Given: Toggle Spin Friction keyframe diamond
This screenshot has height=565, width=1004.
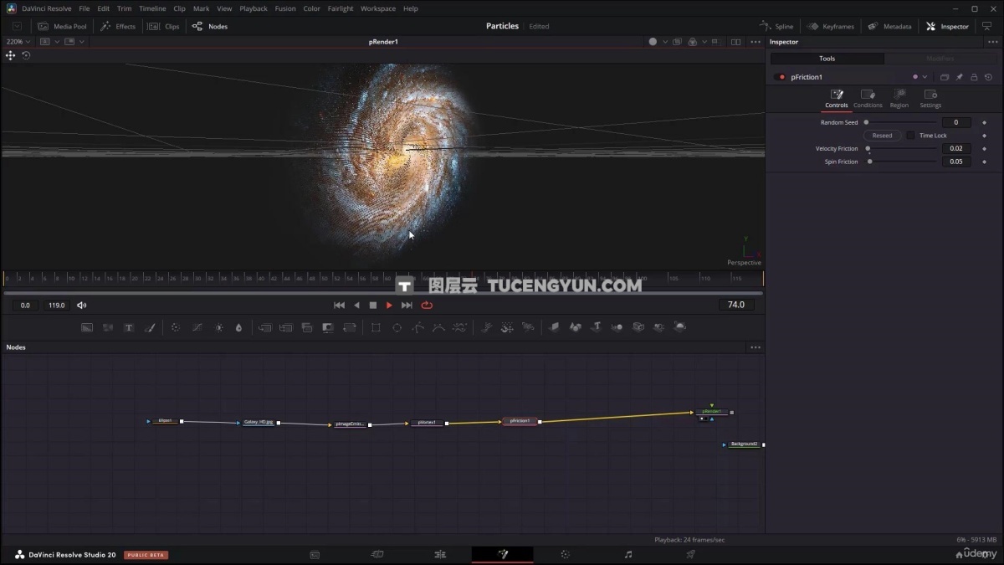Looking at the screenshot, I should click(x=984, y=162).
